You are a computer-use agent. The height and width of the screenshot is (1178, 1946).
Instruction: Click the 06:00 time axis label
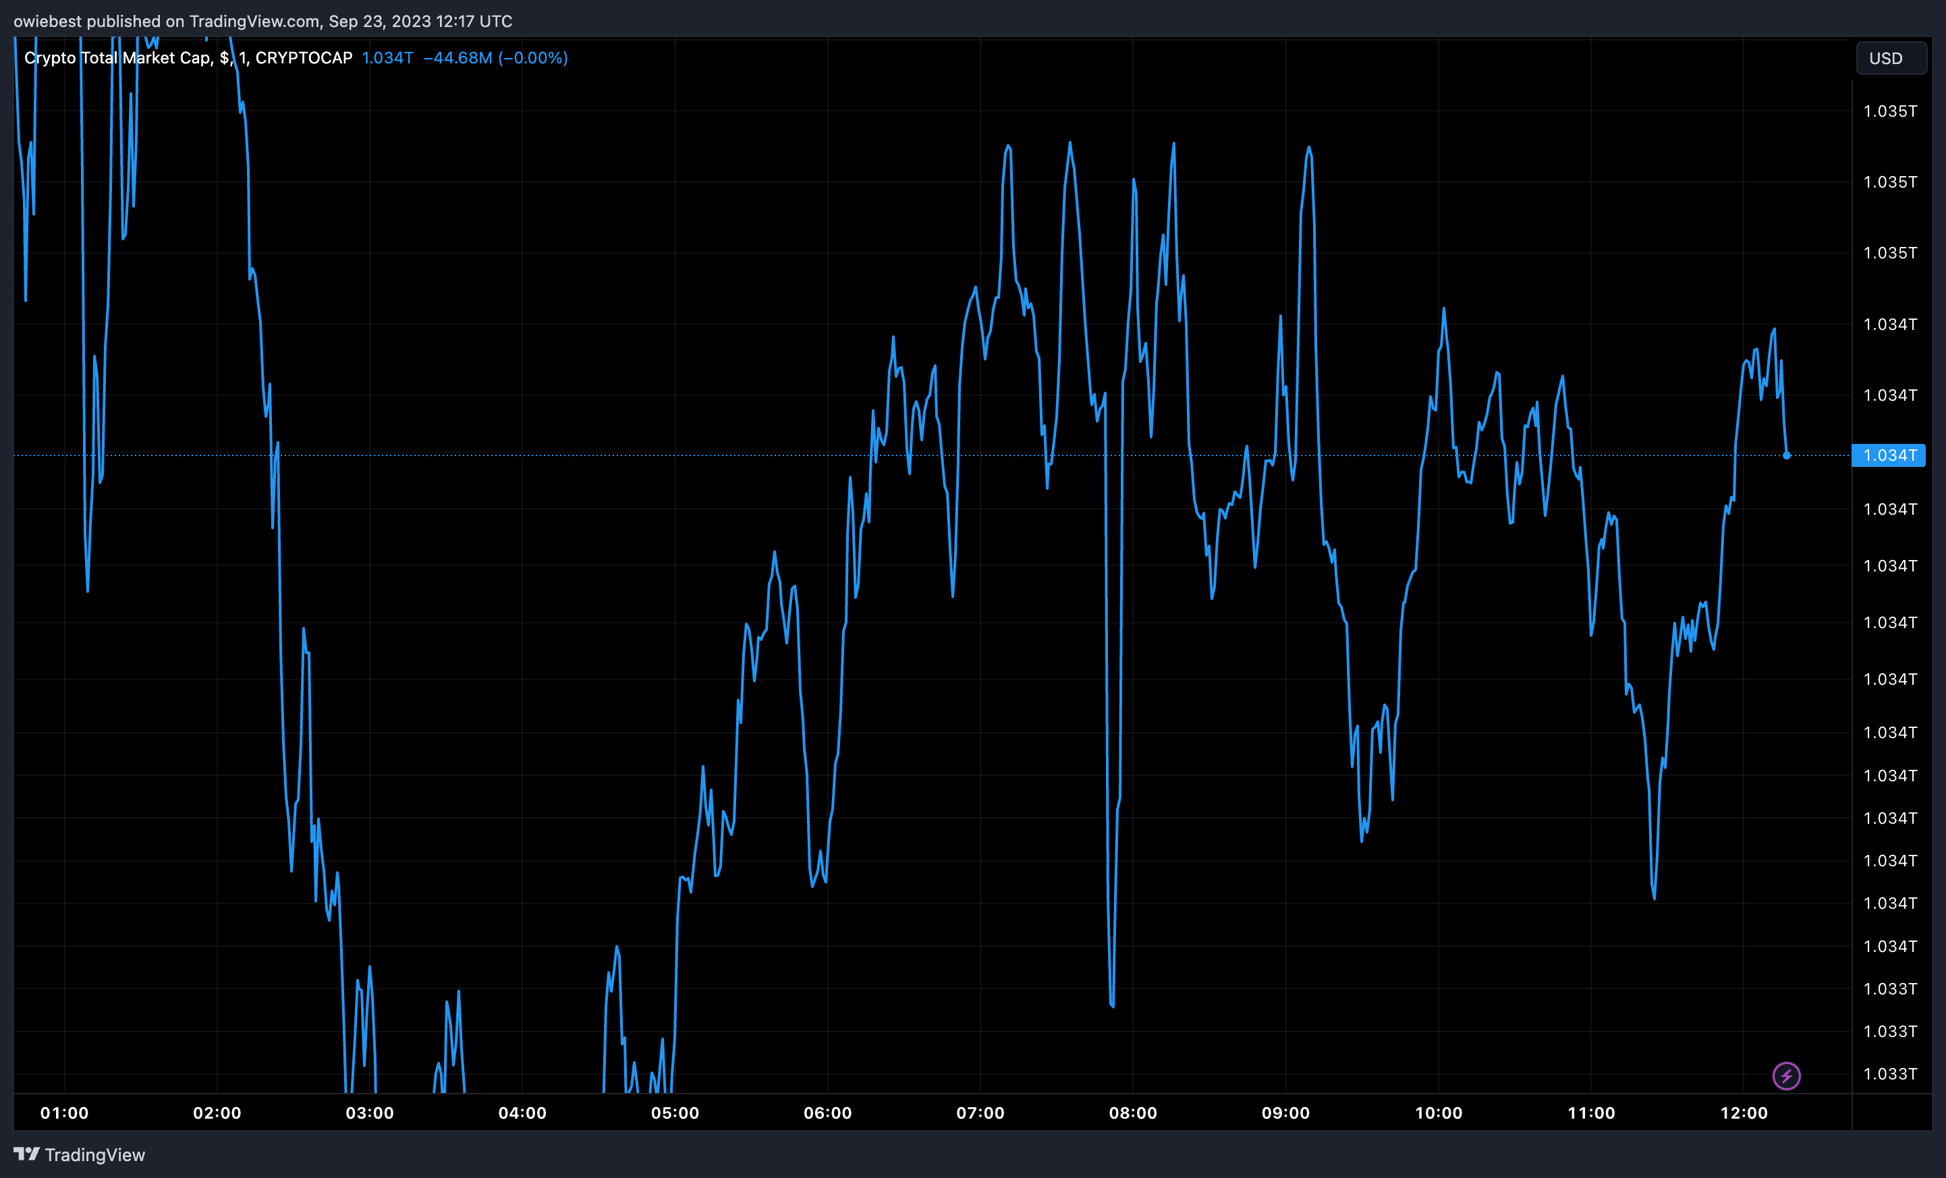click(x=828, y=1113)
